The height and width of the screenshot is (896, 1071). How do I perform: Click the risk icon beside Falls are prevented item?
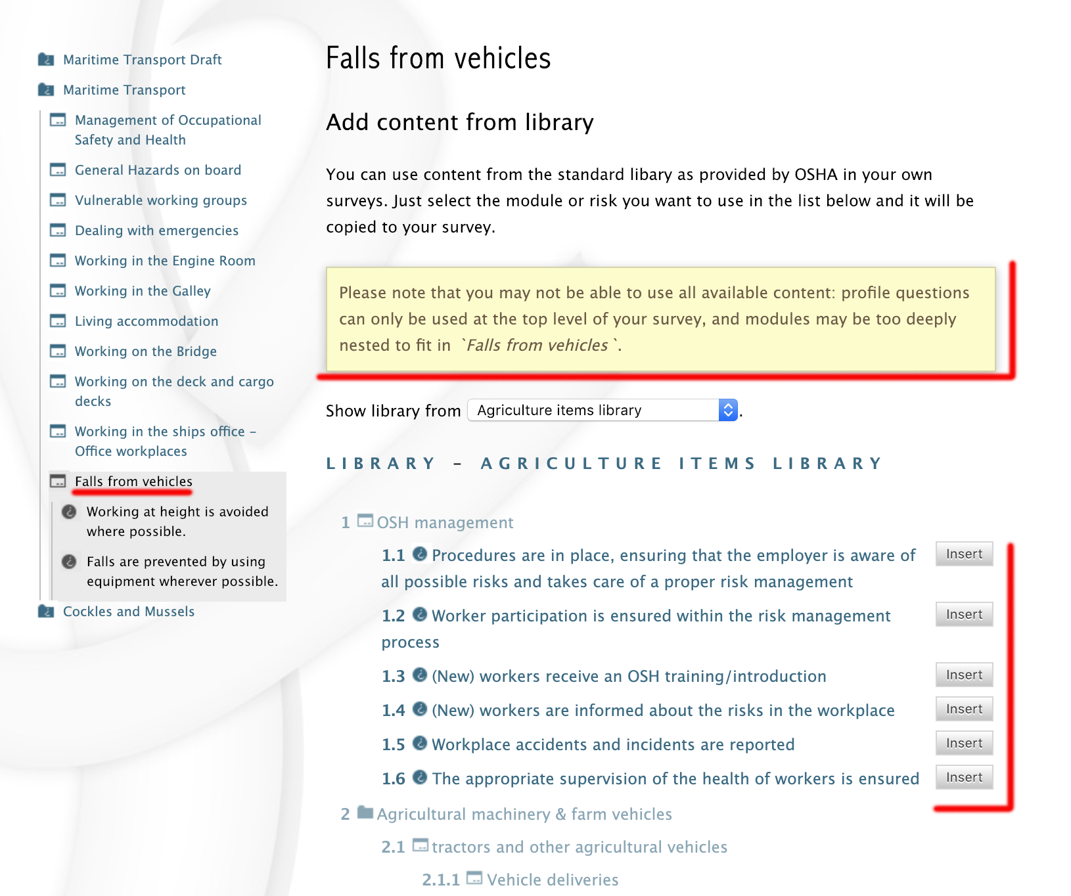pos(69,562)
